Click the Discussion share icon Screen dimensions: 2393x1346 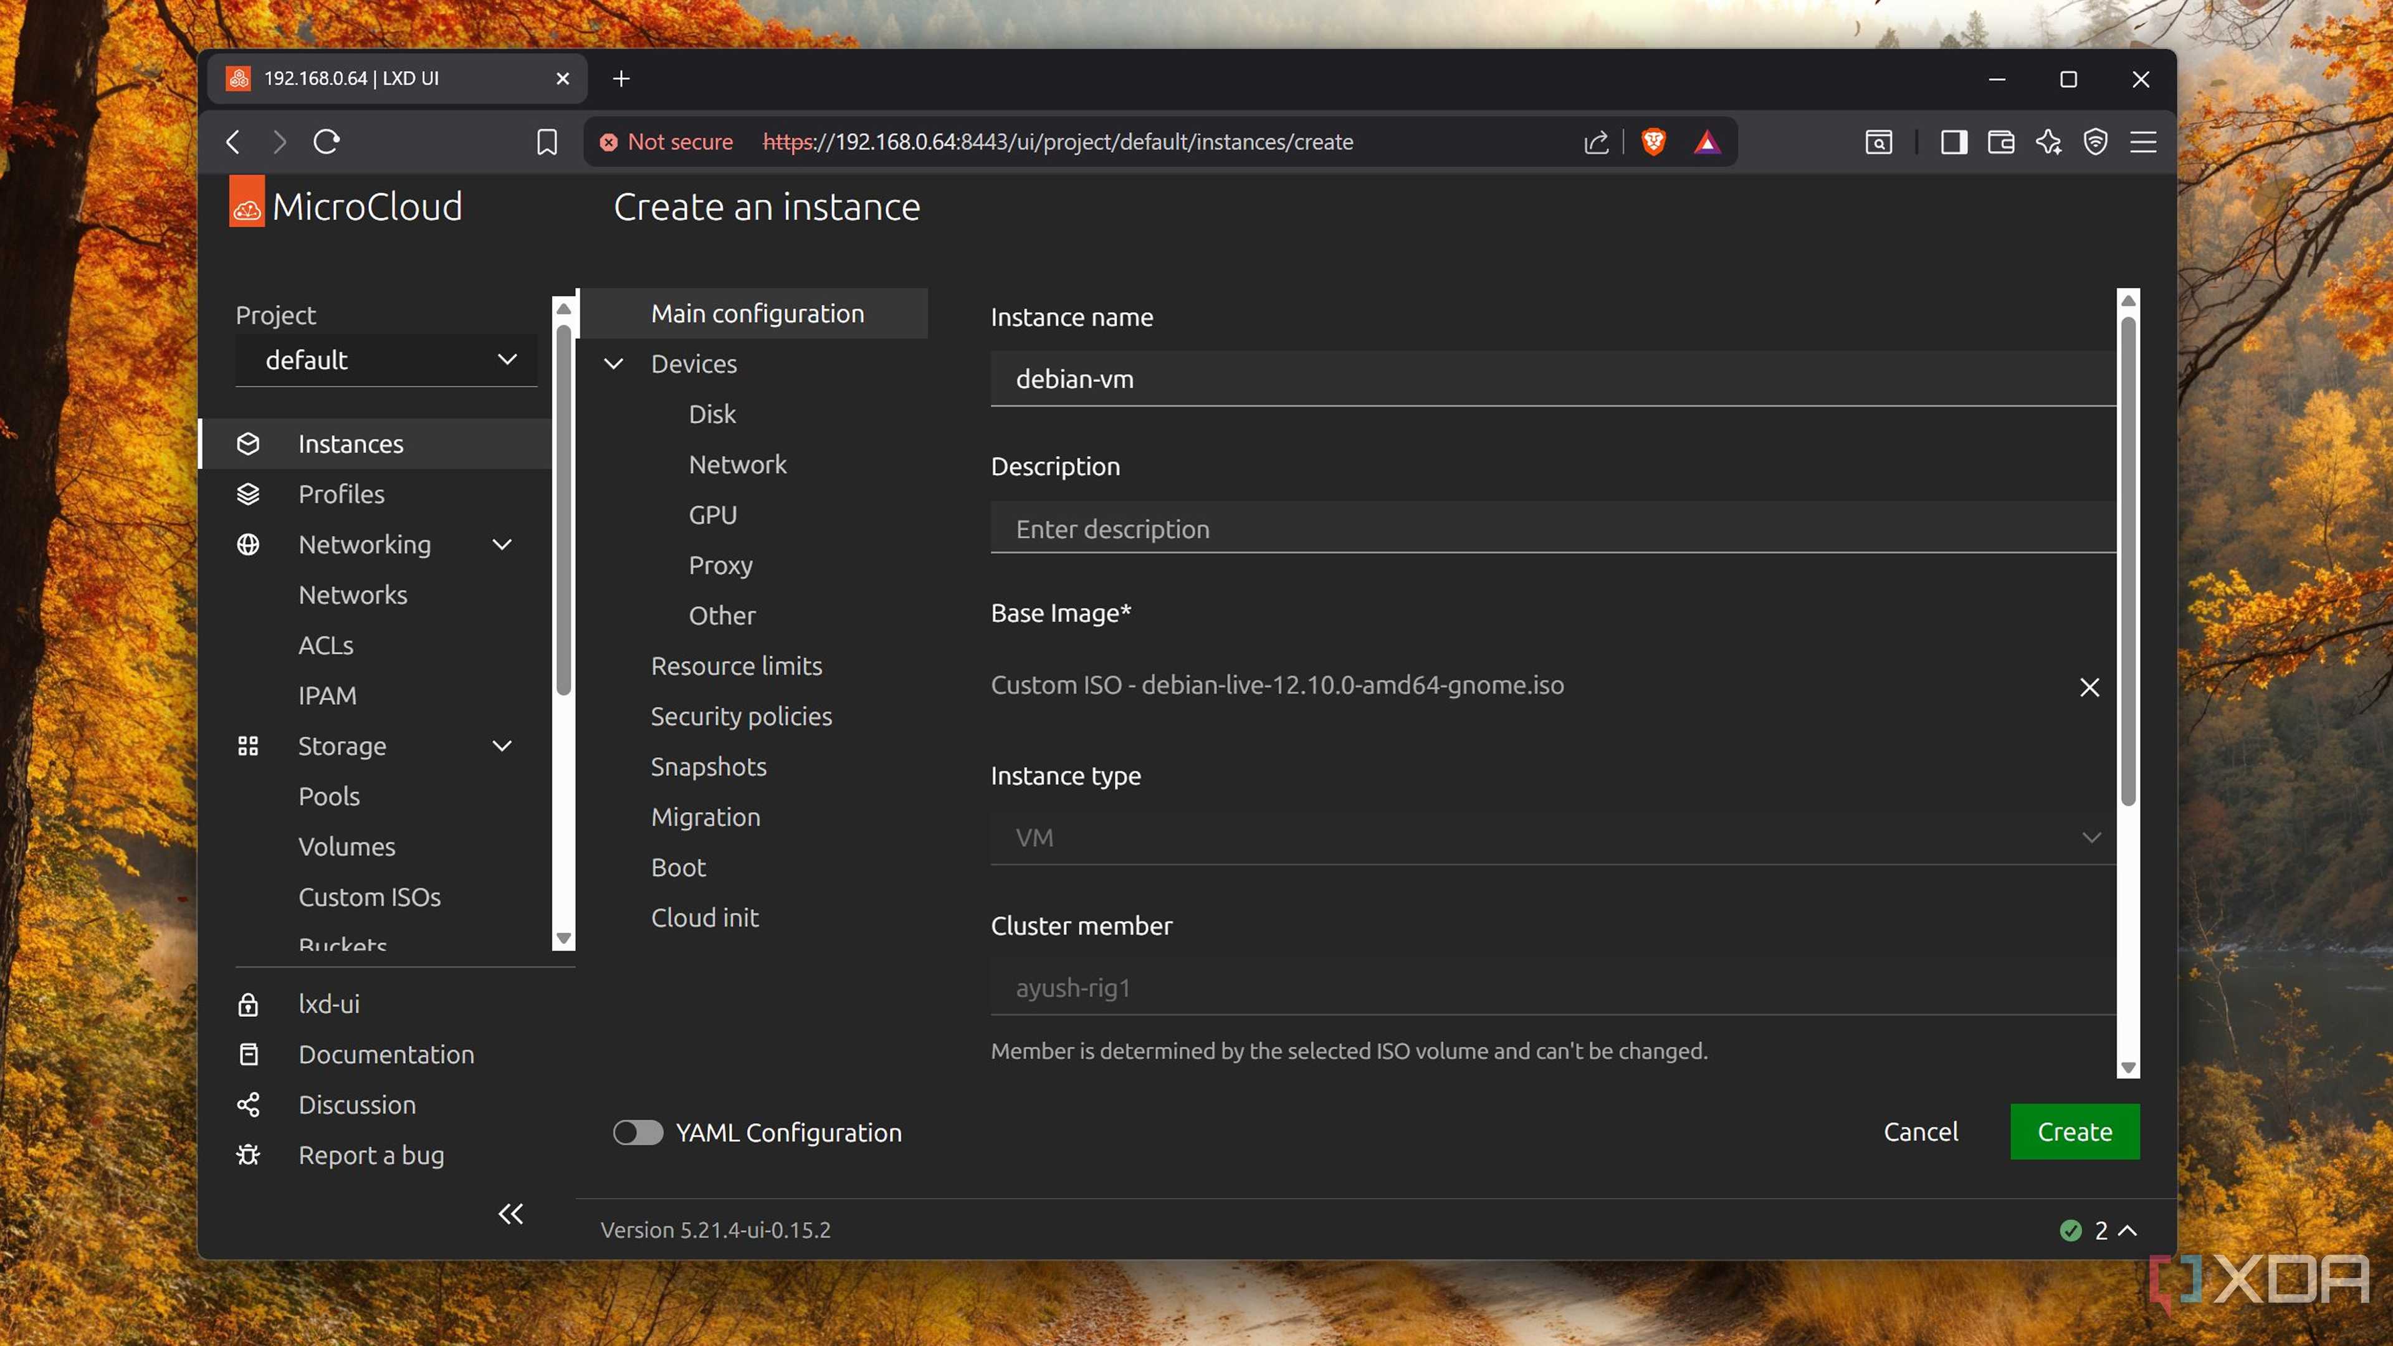(x=248, y=1104)
